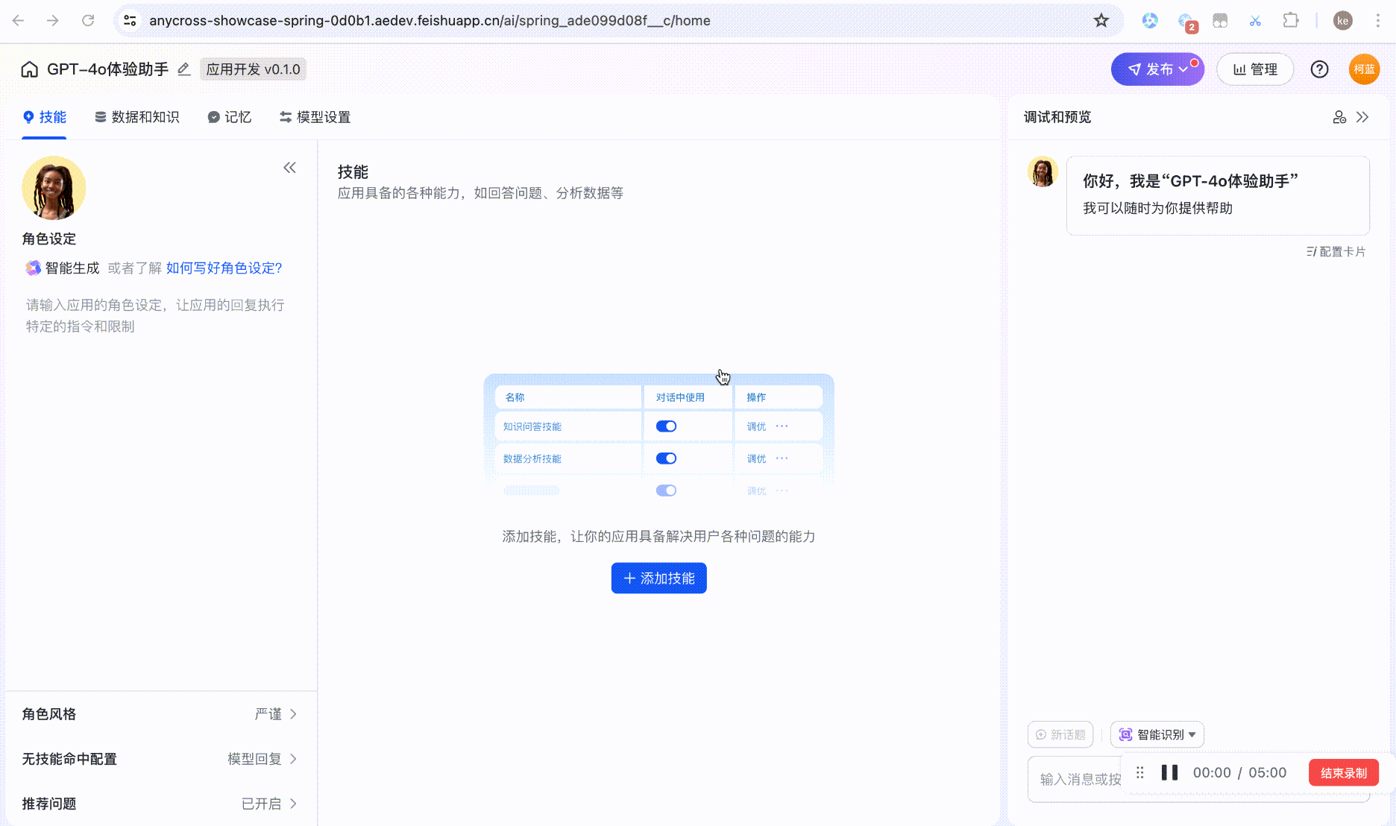Open browser extensions puzzle icon
1396x826 pixels.
pos(1290,20)
